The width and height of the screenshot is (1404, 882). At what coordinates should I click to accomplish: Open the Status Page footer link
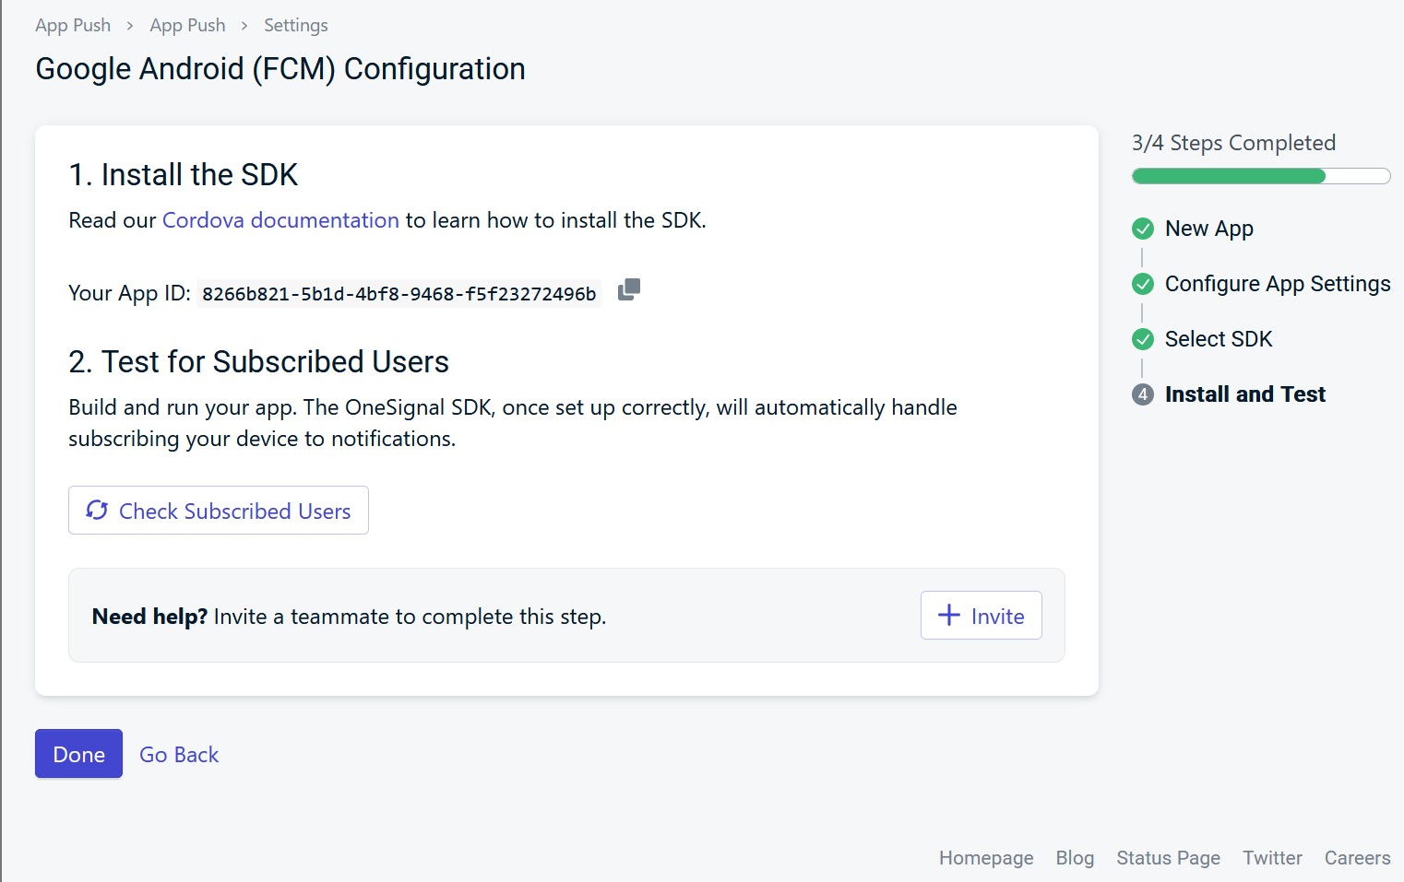click(x=1168, y=858)
